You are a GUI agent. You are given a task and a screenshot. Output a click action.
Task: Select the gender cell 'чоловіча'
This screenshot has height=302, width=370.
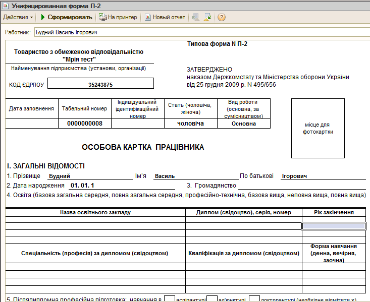pyautogui.click(x=191, y=124)
